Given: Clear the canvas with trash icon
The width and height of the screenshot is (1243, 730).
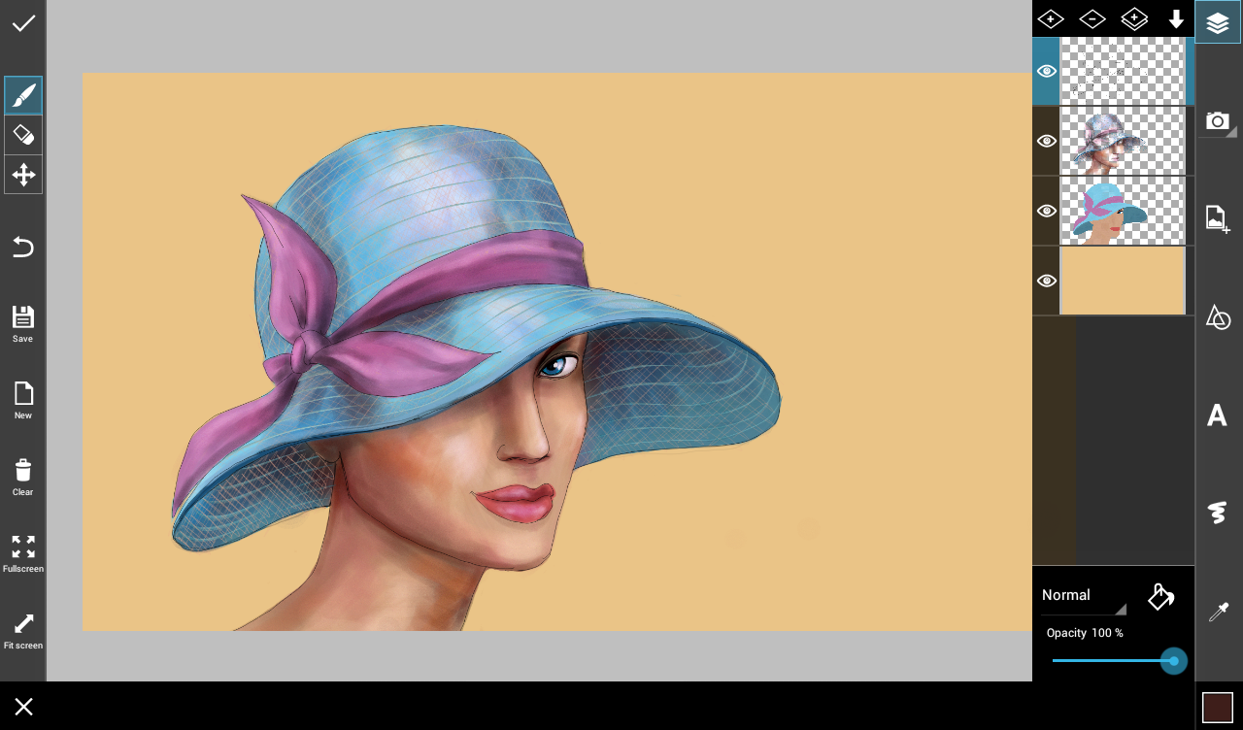Looking at the screenshot, I should point(23,478).
